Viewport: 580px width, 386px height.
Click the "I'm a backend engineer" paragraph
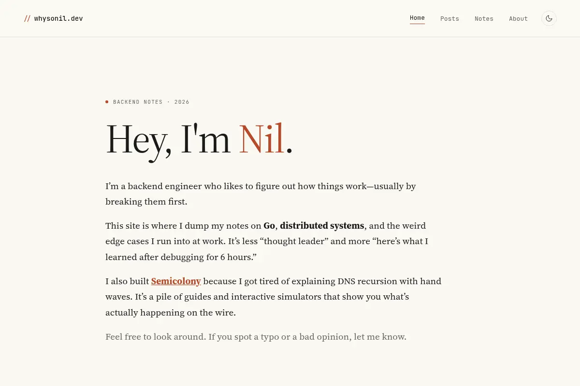point(261,193)
